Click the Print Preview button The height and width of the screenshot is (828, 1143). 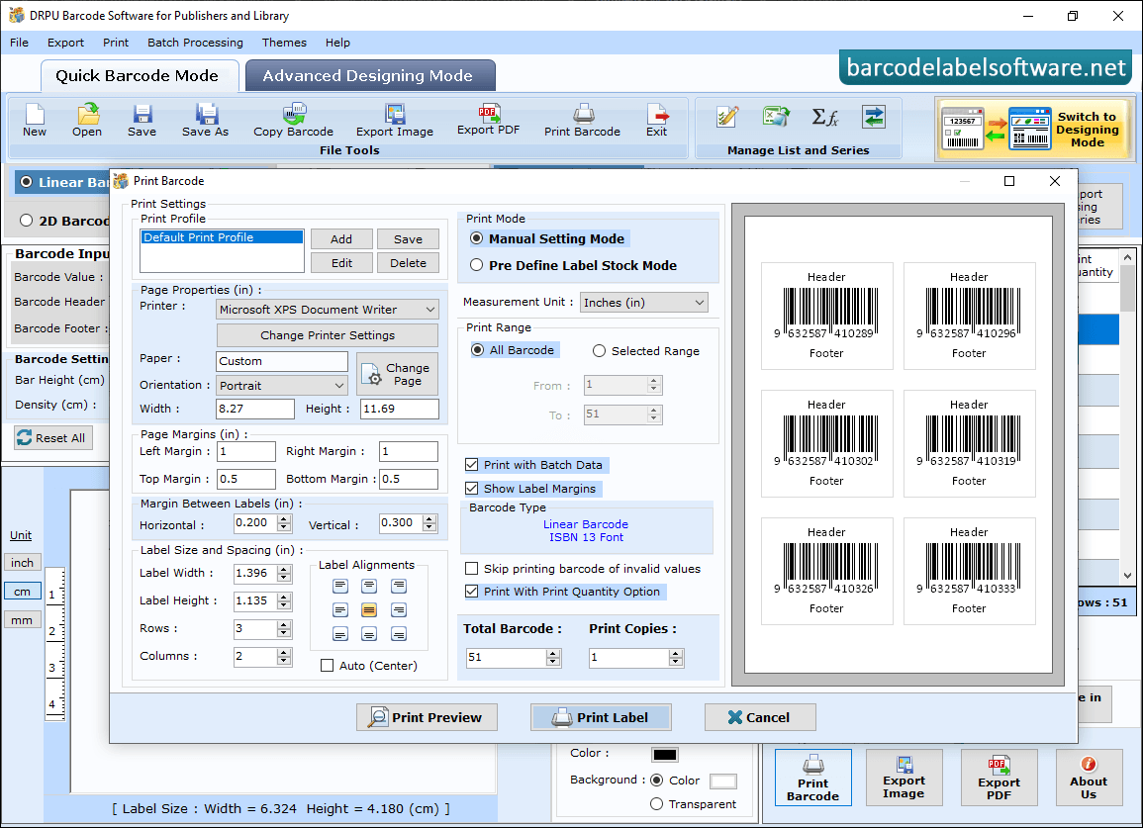click(x=428, y=717)
